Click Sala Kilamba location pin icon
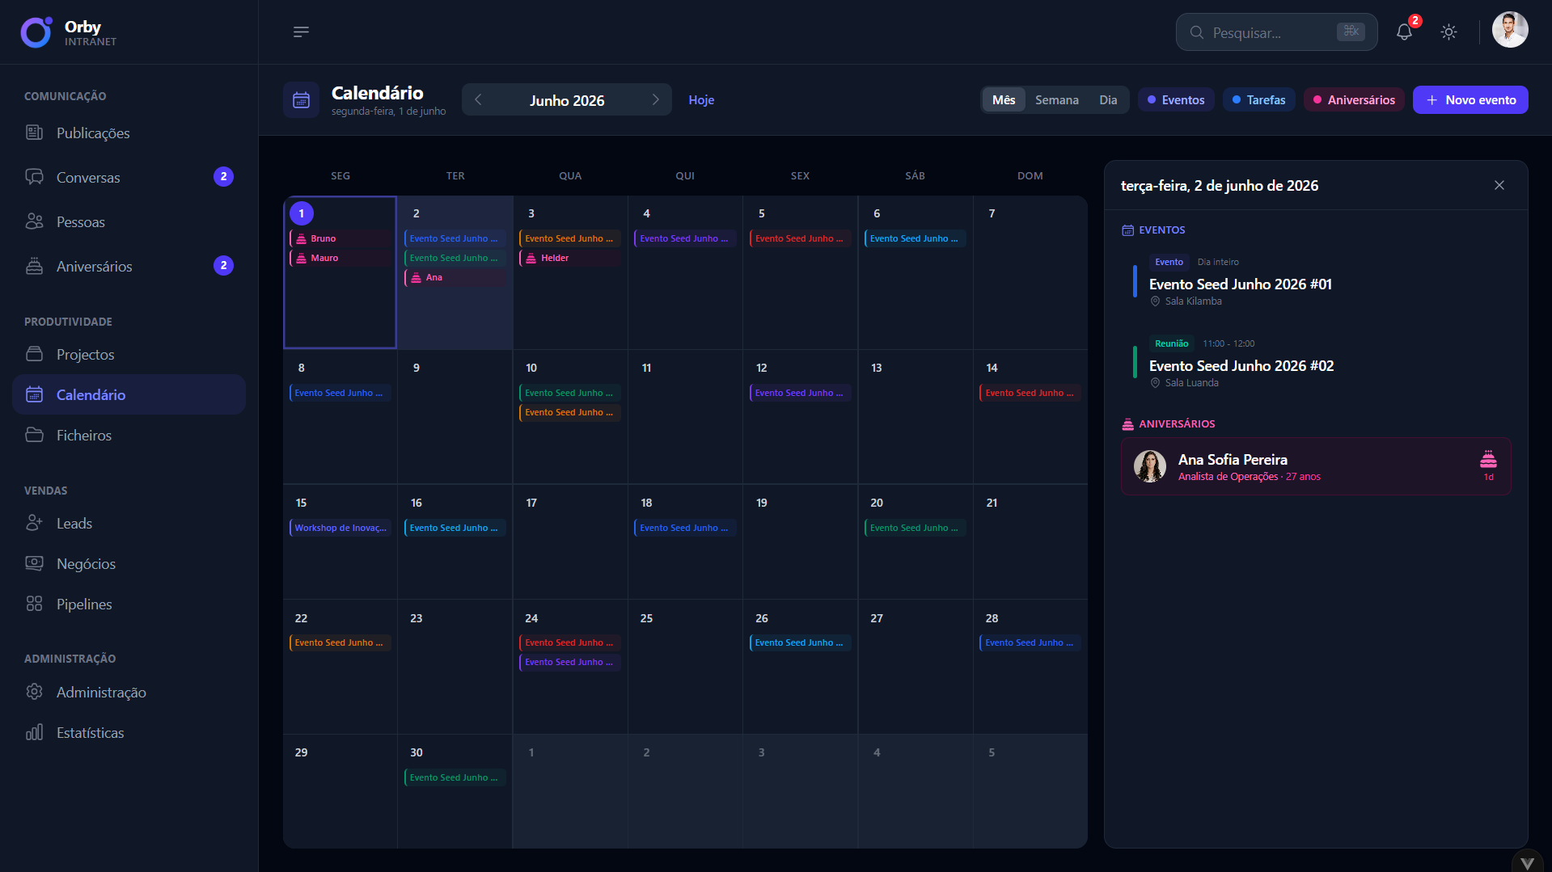Screen dimensions: 1552x872 1155,301
